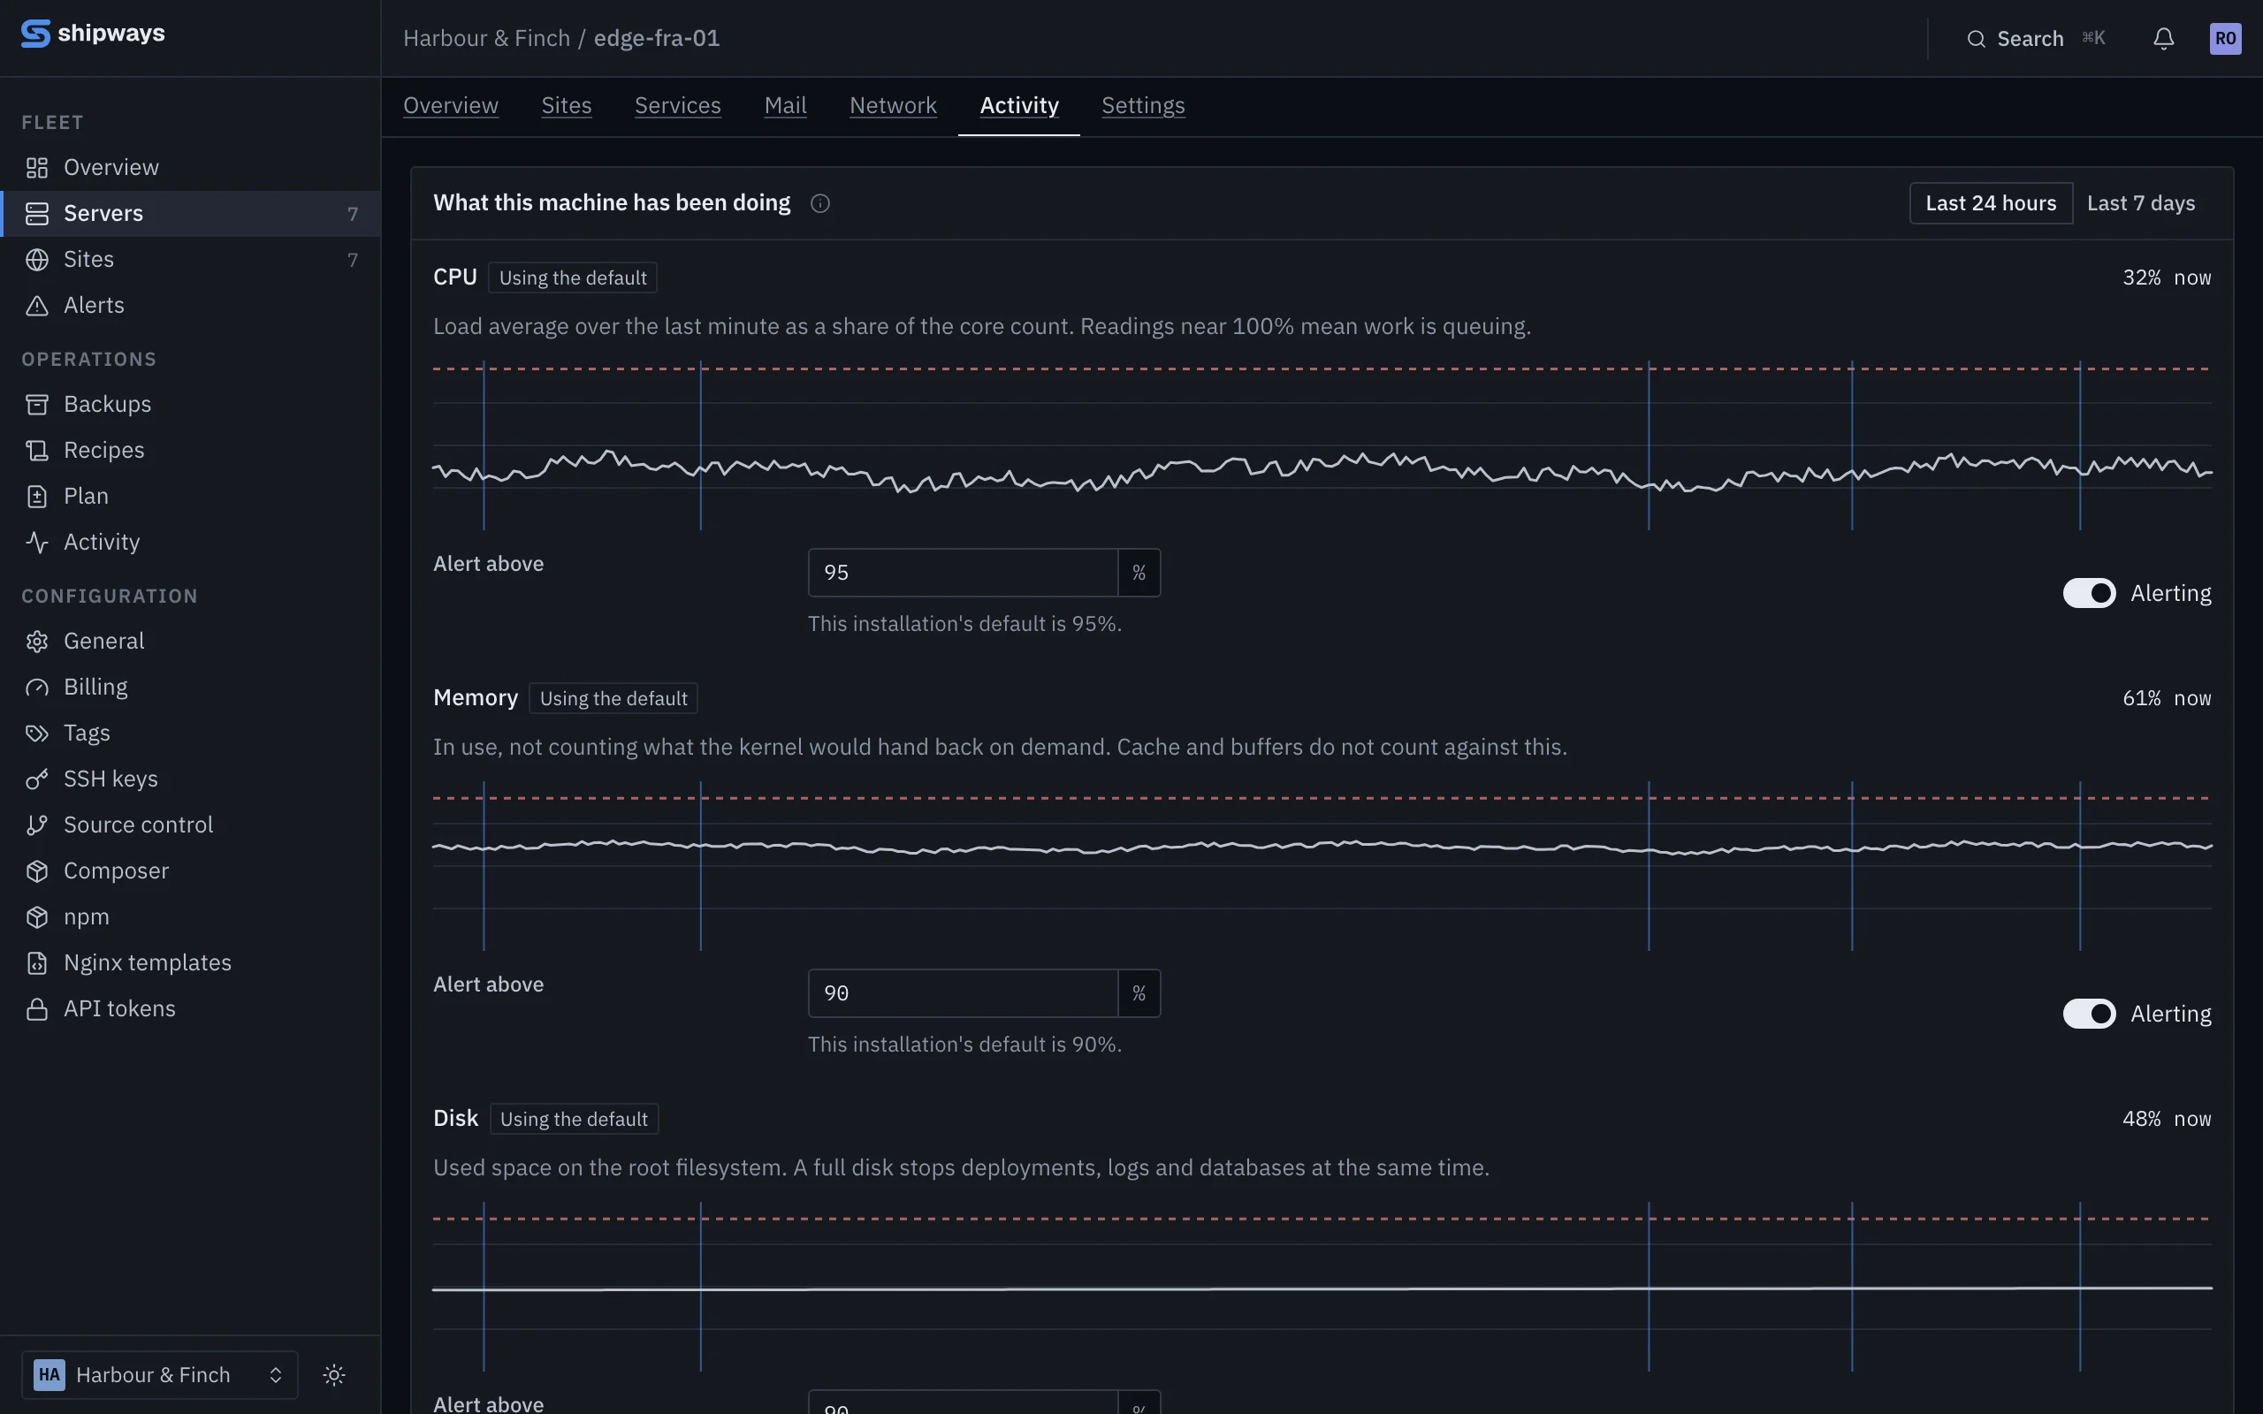Screen dimensions: 2263x1414
Task: Click the Recipes scroll icon
Action: coord(37,450)
